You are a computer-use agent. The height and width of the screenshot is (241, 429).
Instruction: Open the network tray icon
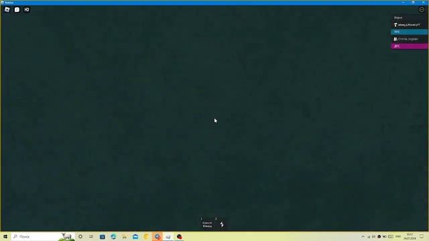pyautogui.click(x=369, y=236)
